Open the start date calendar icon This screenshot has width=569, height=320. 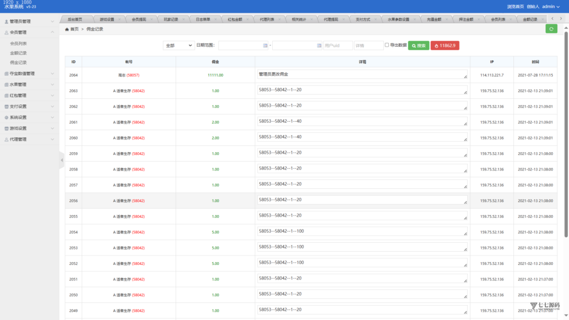(265, 46)
